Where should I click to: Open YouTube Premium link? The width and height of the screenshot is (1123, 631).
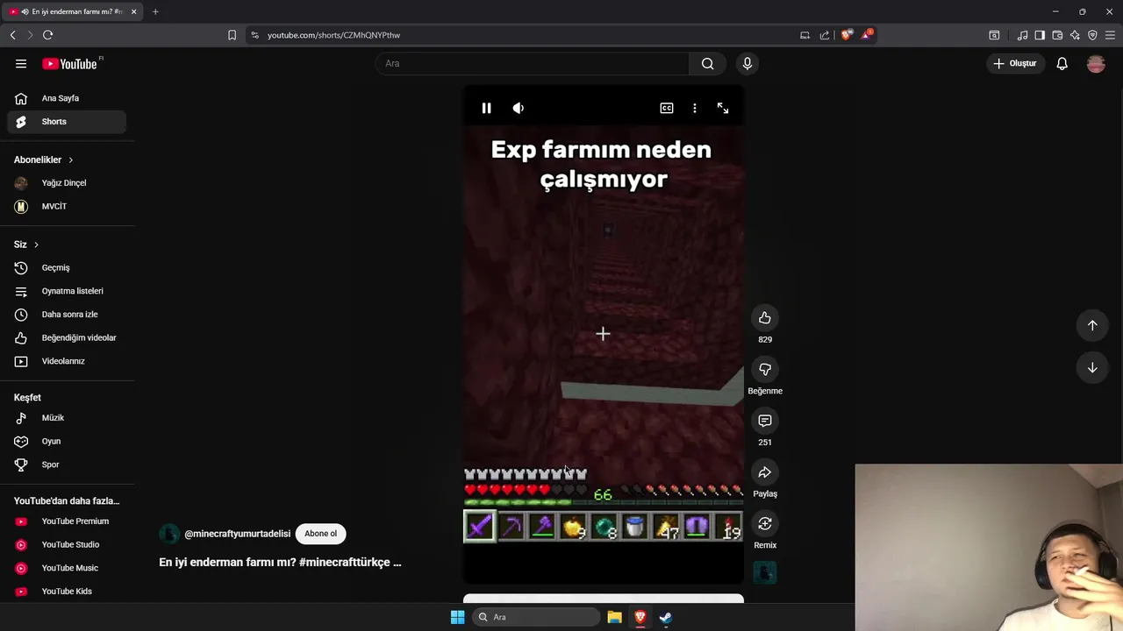point(67,521)
